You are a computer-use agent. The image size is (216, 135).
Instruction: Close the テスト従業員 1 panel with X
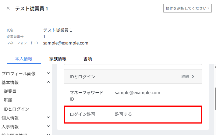pyautogui.click(x=8, y=9)
